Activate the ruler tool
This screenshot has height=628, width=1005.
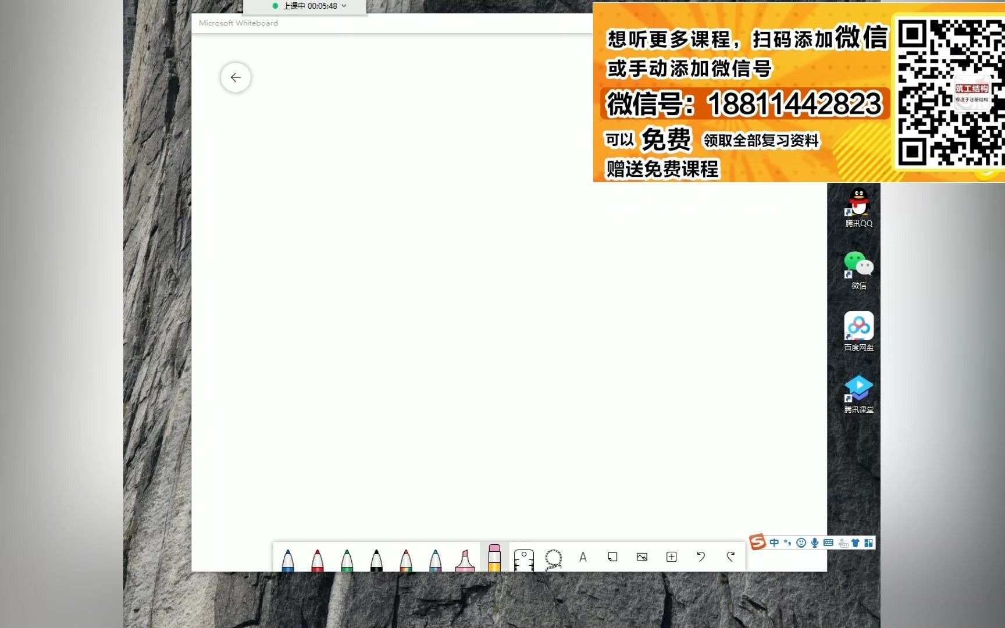(x=523, y=557)
